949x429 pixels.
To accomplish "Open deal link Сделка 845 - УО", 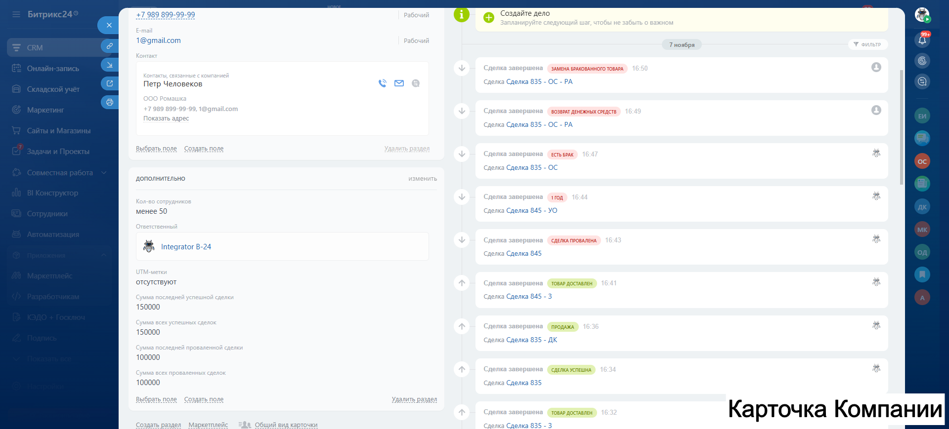I will click(531, 211).
